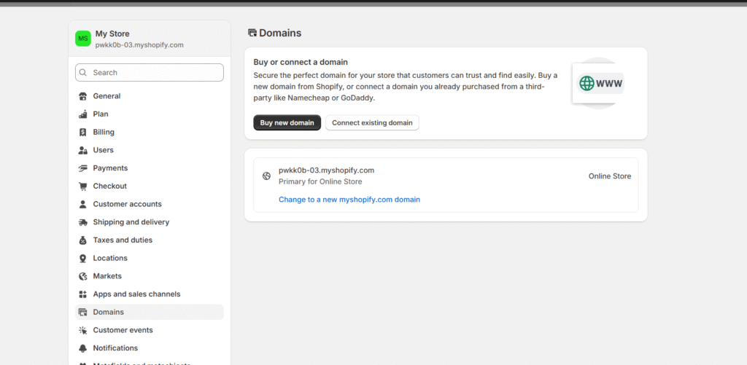Open the Payments settings page

tap(110, 168)
